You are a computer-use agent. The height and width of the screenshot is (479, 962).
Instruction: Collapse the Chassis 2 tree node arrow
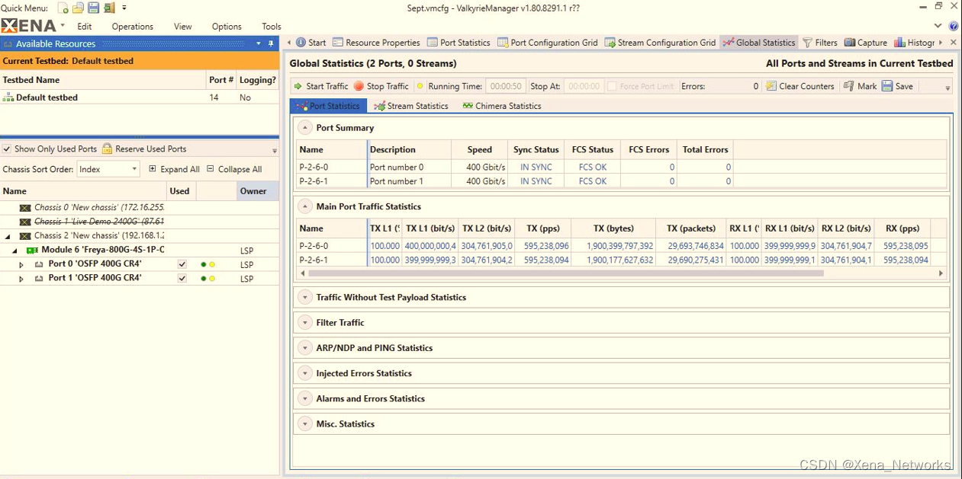(x=8, y=236)
